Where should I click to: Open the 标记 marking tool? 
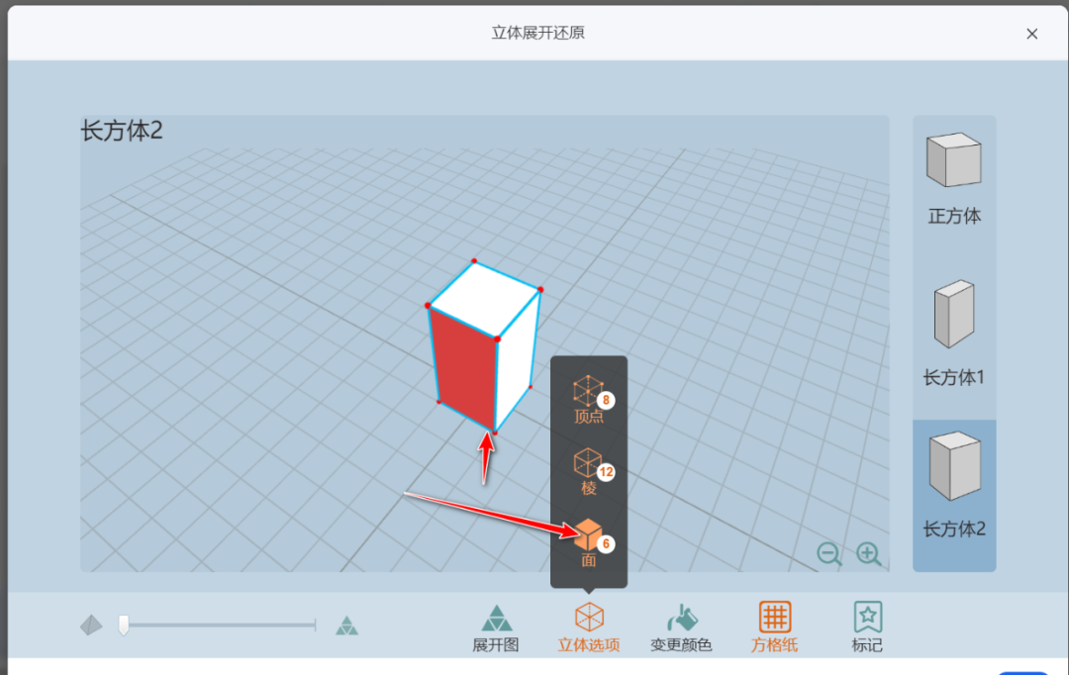tap(866, 625)
